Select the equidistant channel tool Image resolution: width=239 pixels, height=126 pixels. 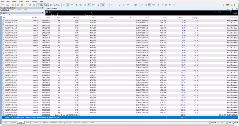[x=124, y=5]
